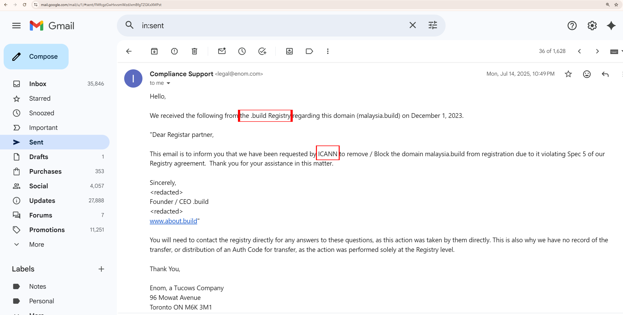Snooze this email with clock icon
Screen dimensions: 623x315
(242, 51)
